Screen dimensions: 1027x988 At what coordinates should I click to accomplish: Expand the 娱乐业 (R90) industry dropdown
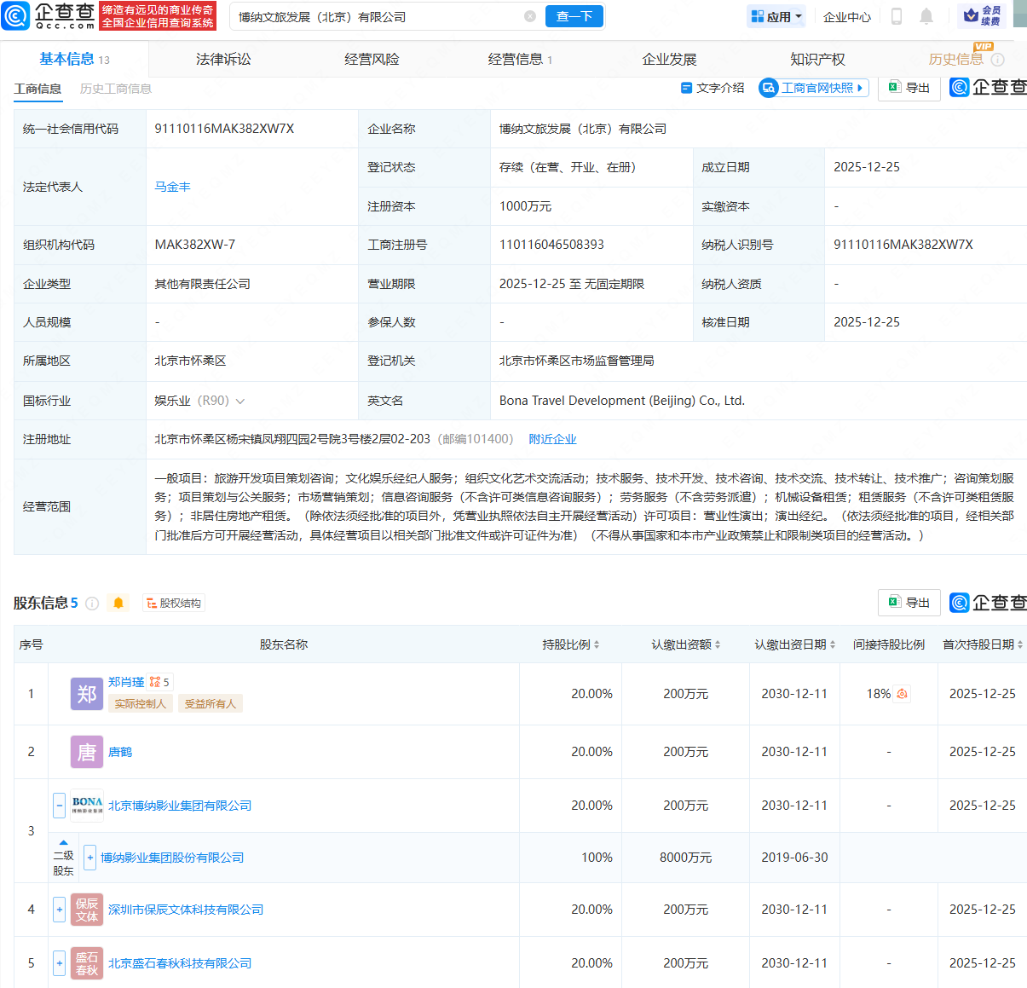click(240, 401)
